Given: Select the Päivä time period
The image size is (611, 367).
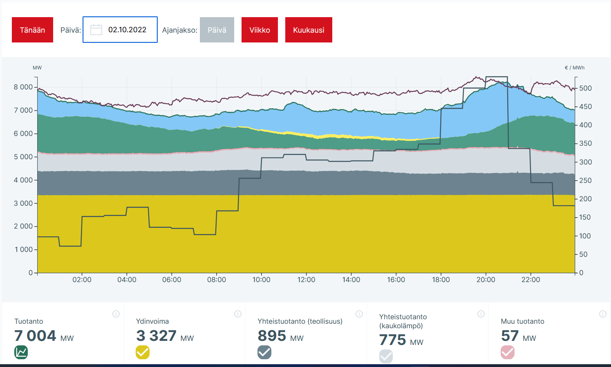Looking at the screenshot, I should 217,30.
